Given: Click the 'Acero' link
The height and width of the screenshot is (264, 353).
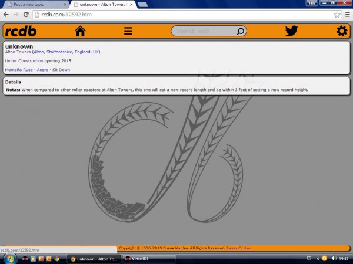Looking at the screenshot, I should 42,70.
